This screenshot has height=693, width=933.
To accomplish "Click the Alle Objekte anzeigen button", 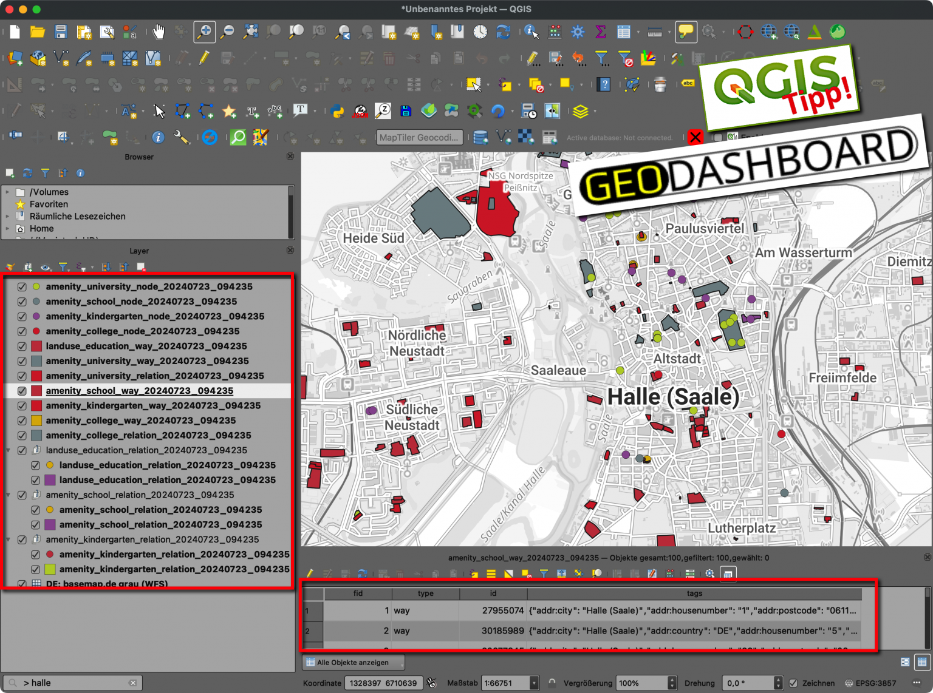I will 352,662.
